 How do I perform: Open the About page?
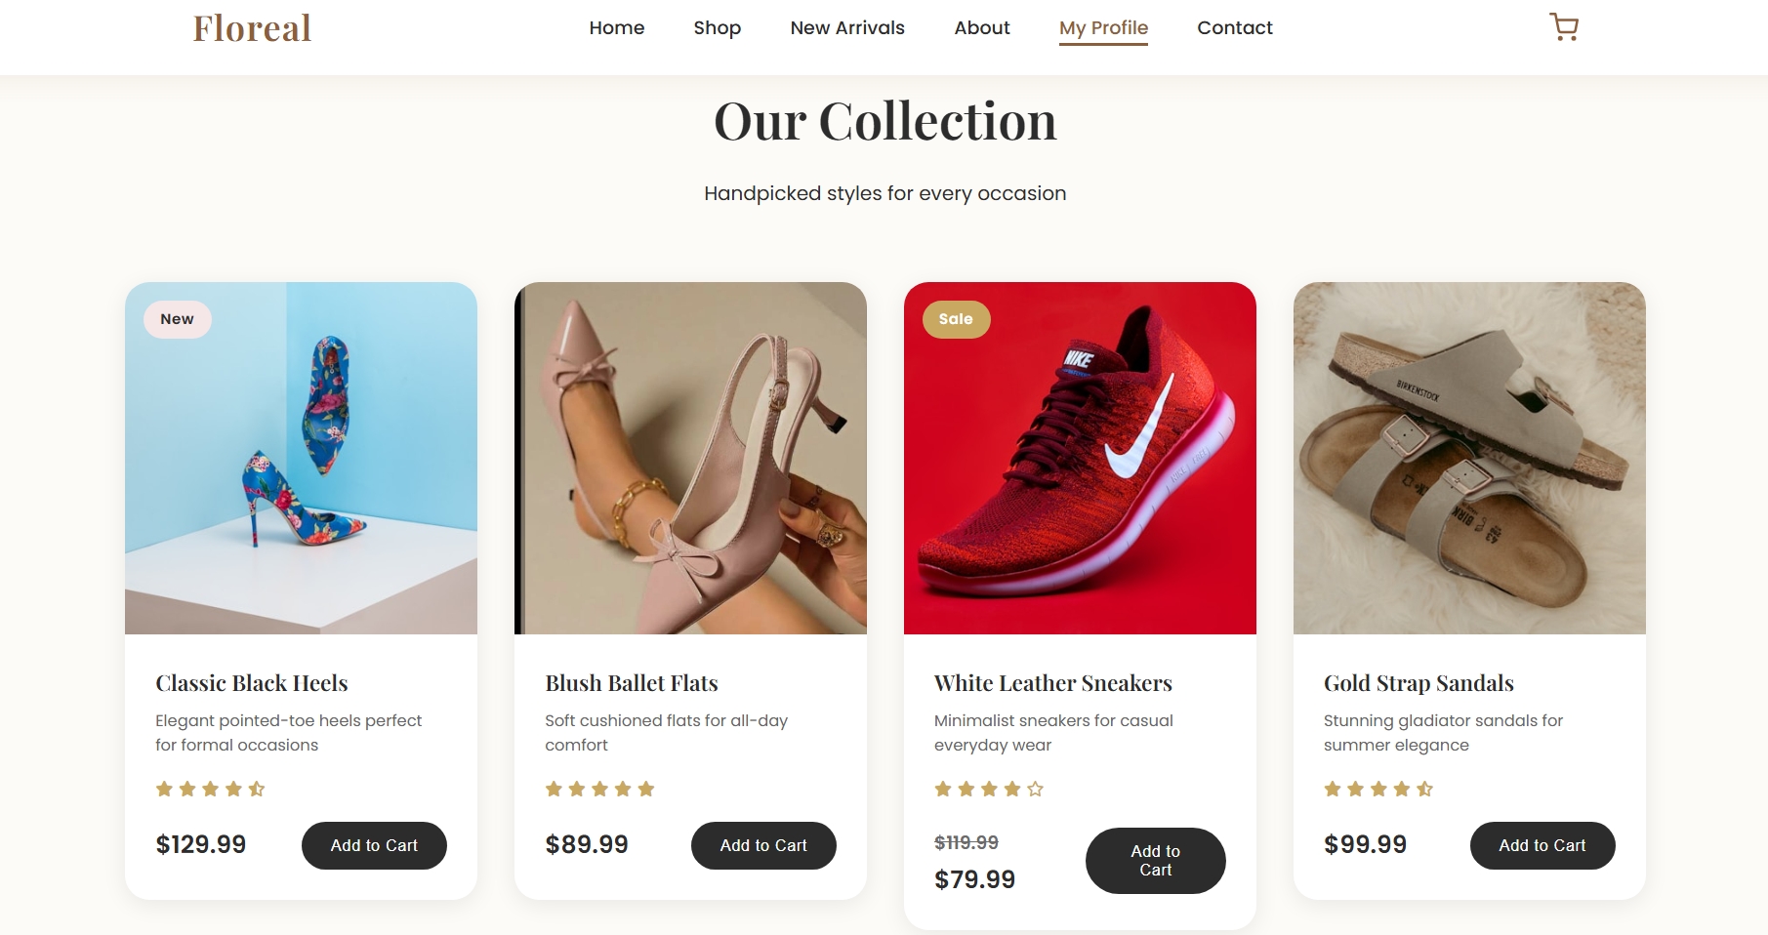click(x=982, y=28)
